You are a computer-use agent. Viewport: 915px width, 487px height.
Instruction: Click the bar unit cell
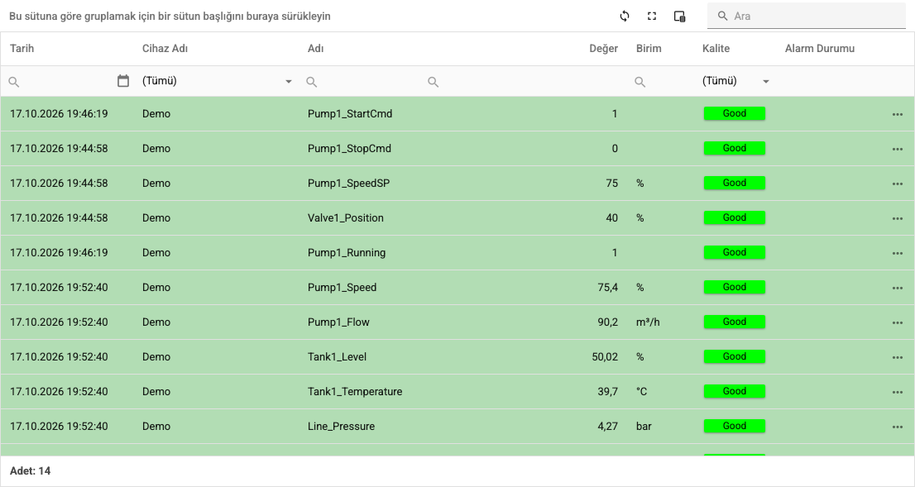point(644,427)
